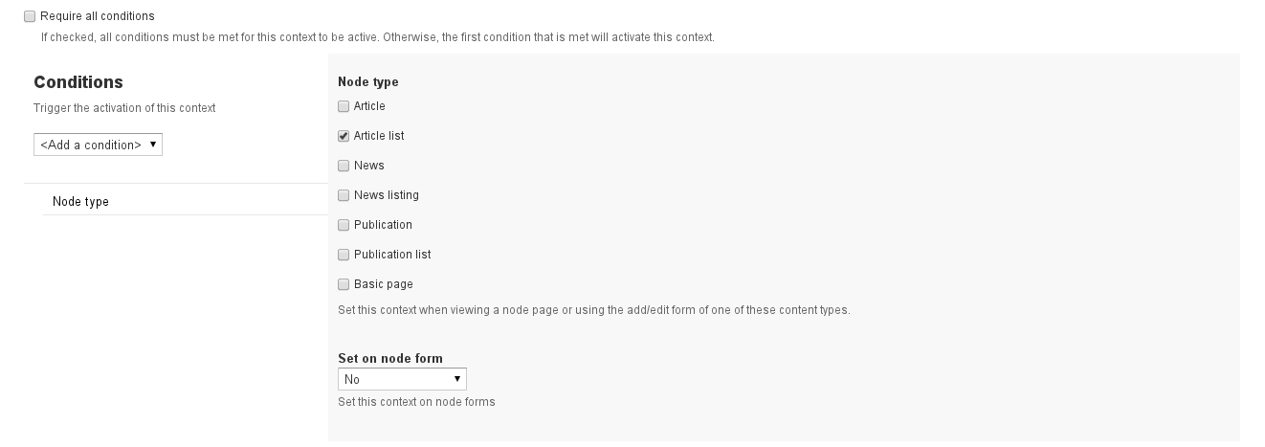1265x447 pixels.
Task: Open the Set on node form dropdown
Action: [x=402, y=380]
